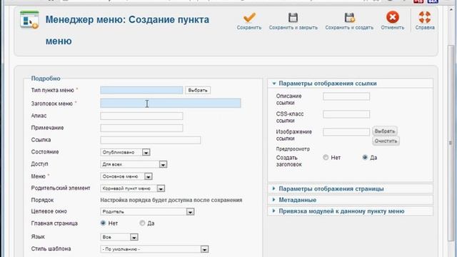
Task: Expand the Метаданные panel
Action: point(350,200)
